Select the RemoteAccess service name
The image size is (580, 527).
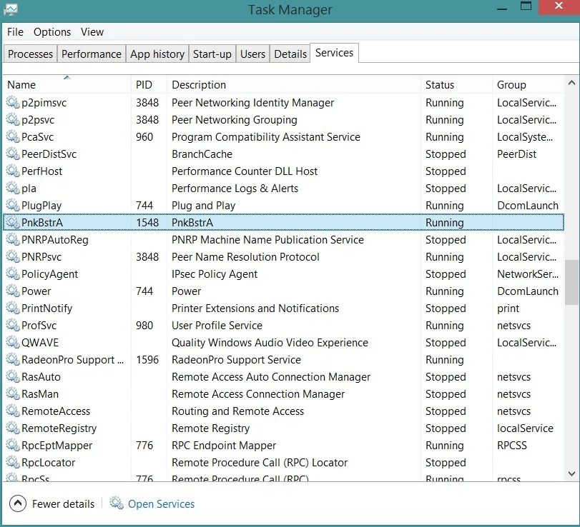coord(56,411)
